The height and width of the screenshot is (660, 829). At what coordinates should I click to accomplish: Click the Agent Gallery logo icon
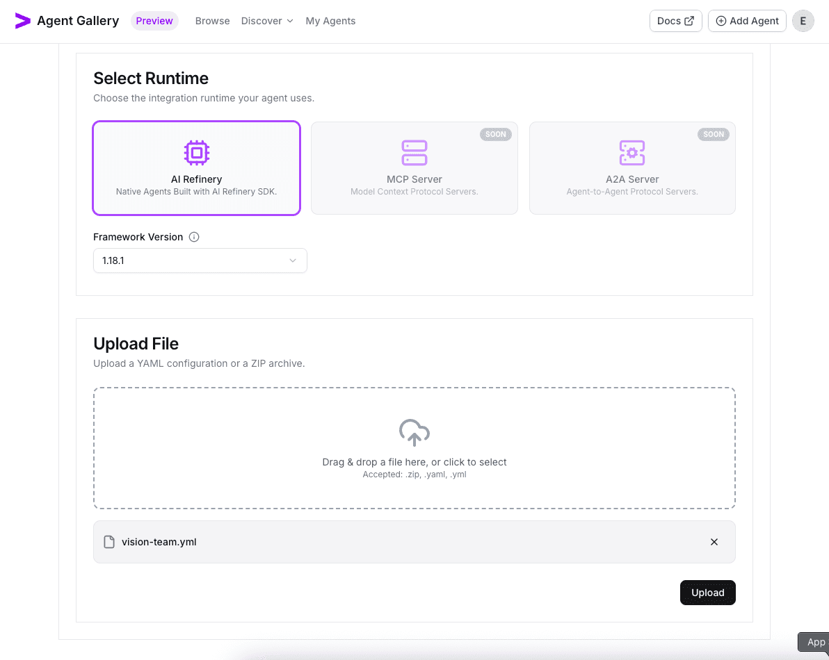[22, 20]
